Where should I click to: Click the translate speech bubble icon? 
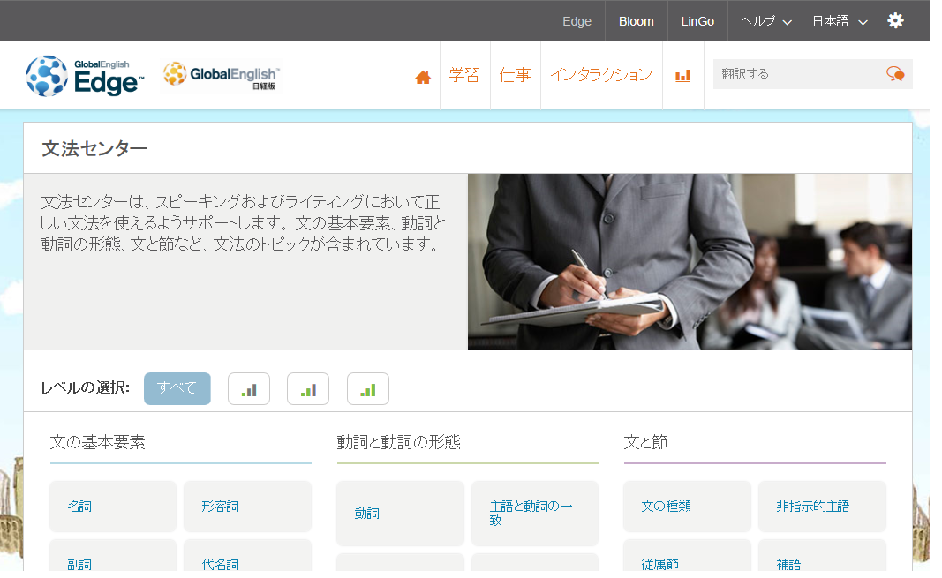pos(895,74)
